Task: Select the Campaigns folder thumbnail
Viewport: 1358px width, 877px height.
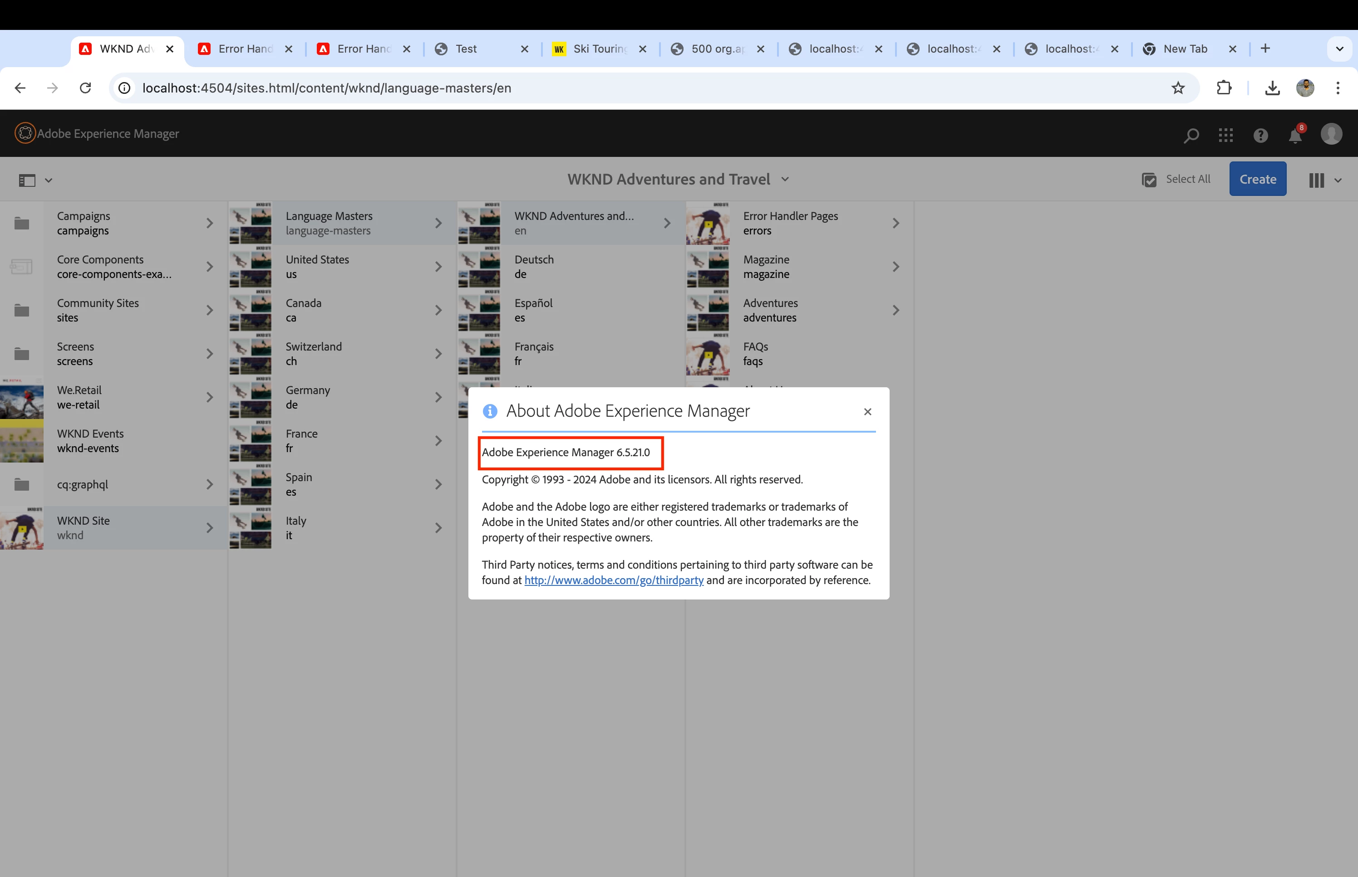Action: point(22,223)
